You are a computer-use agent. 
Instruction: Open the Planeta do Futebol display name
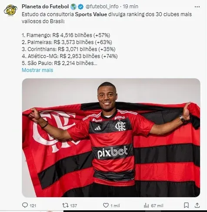coord(45,7)
